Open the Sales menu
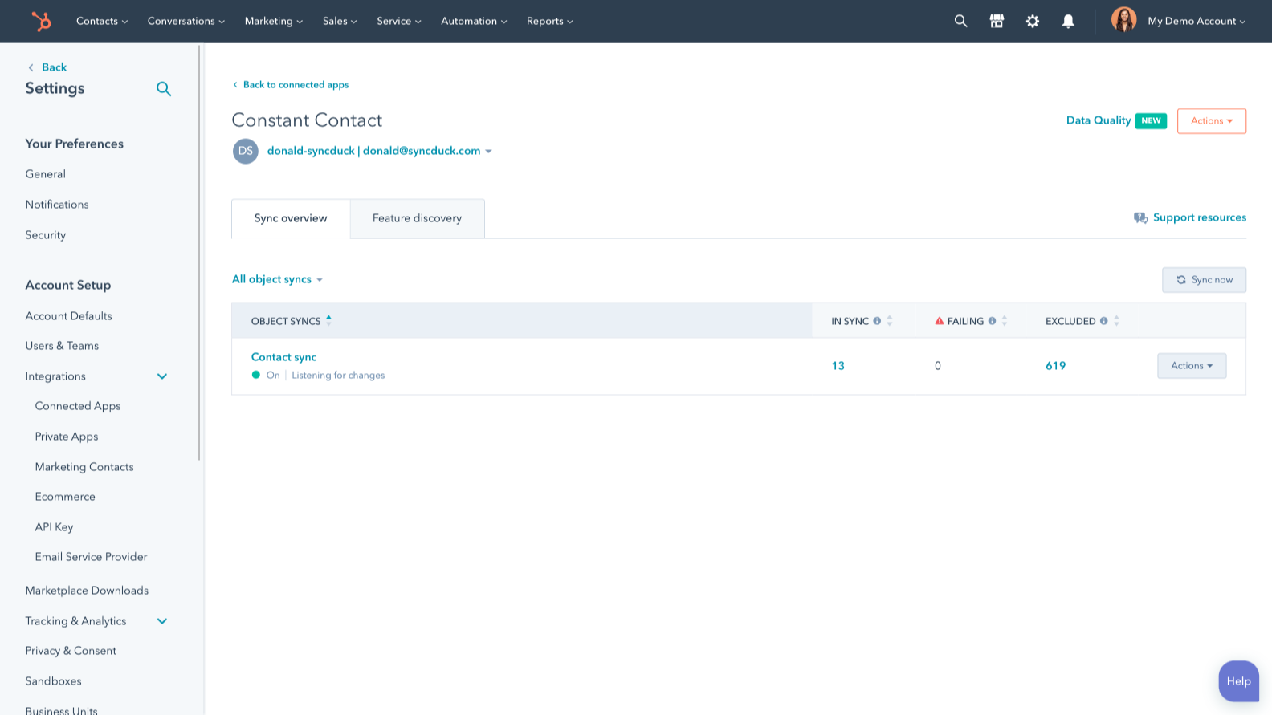This screenshot has width=1272, height=715. [x=340, y=21]
